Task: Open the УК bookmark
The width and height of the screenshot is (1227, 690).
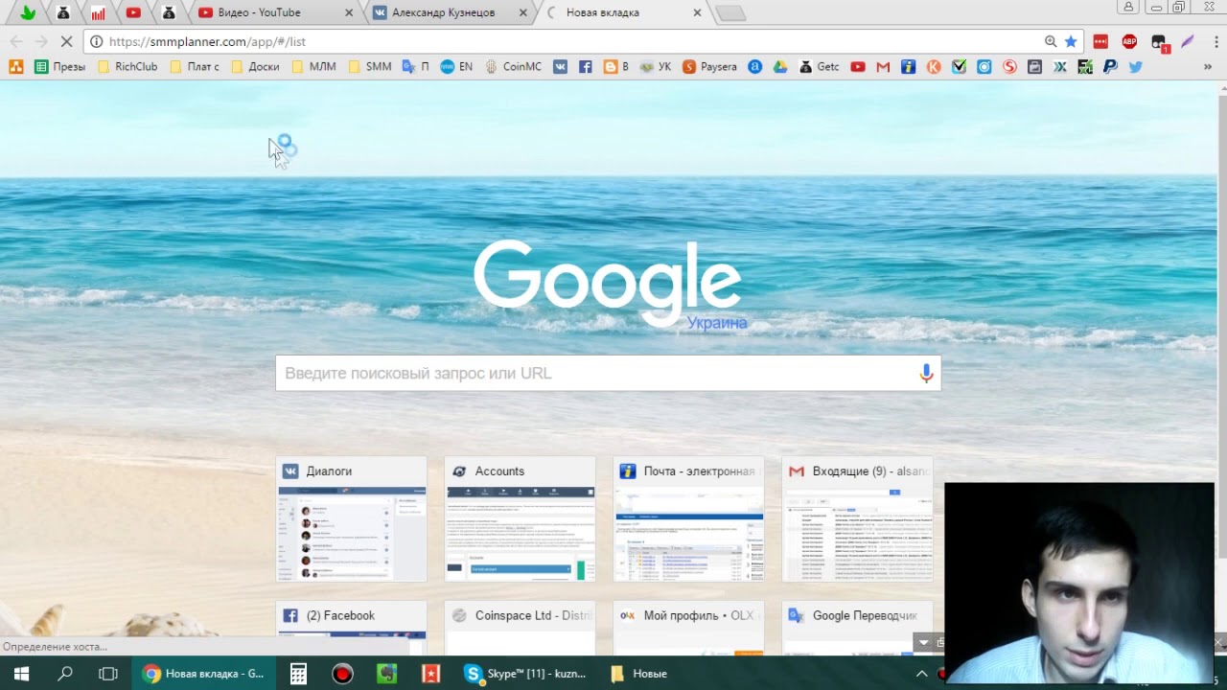Action: pos(656,66)
